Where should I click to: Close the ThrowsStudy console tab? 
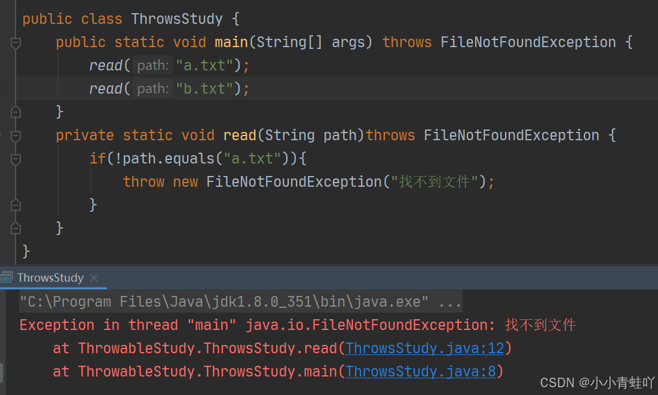tap(93, 277)
